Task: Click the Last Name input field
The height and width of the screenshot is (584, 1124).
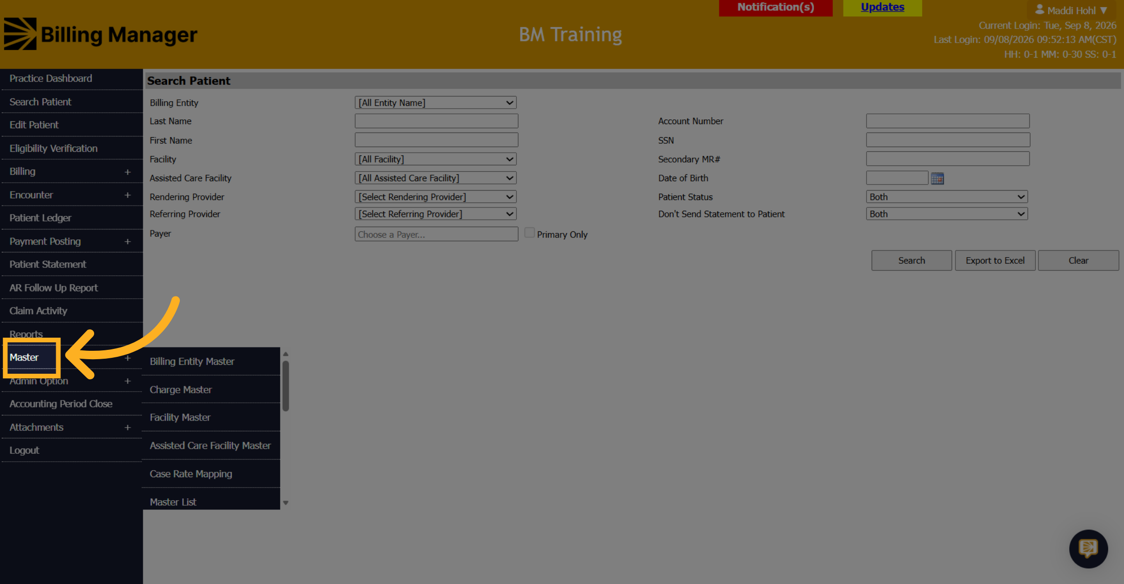Action: point(436,121)
